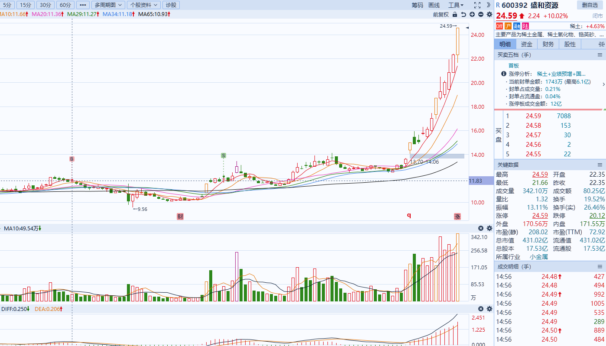Viewport: 606px width, 346px height.
Task: Switch to 30分 period
Action: click(45, 5)
